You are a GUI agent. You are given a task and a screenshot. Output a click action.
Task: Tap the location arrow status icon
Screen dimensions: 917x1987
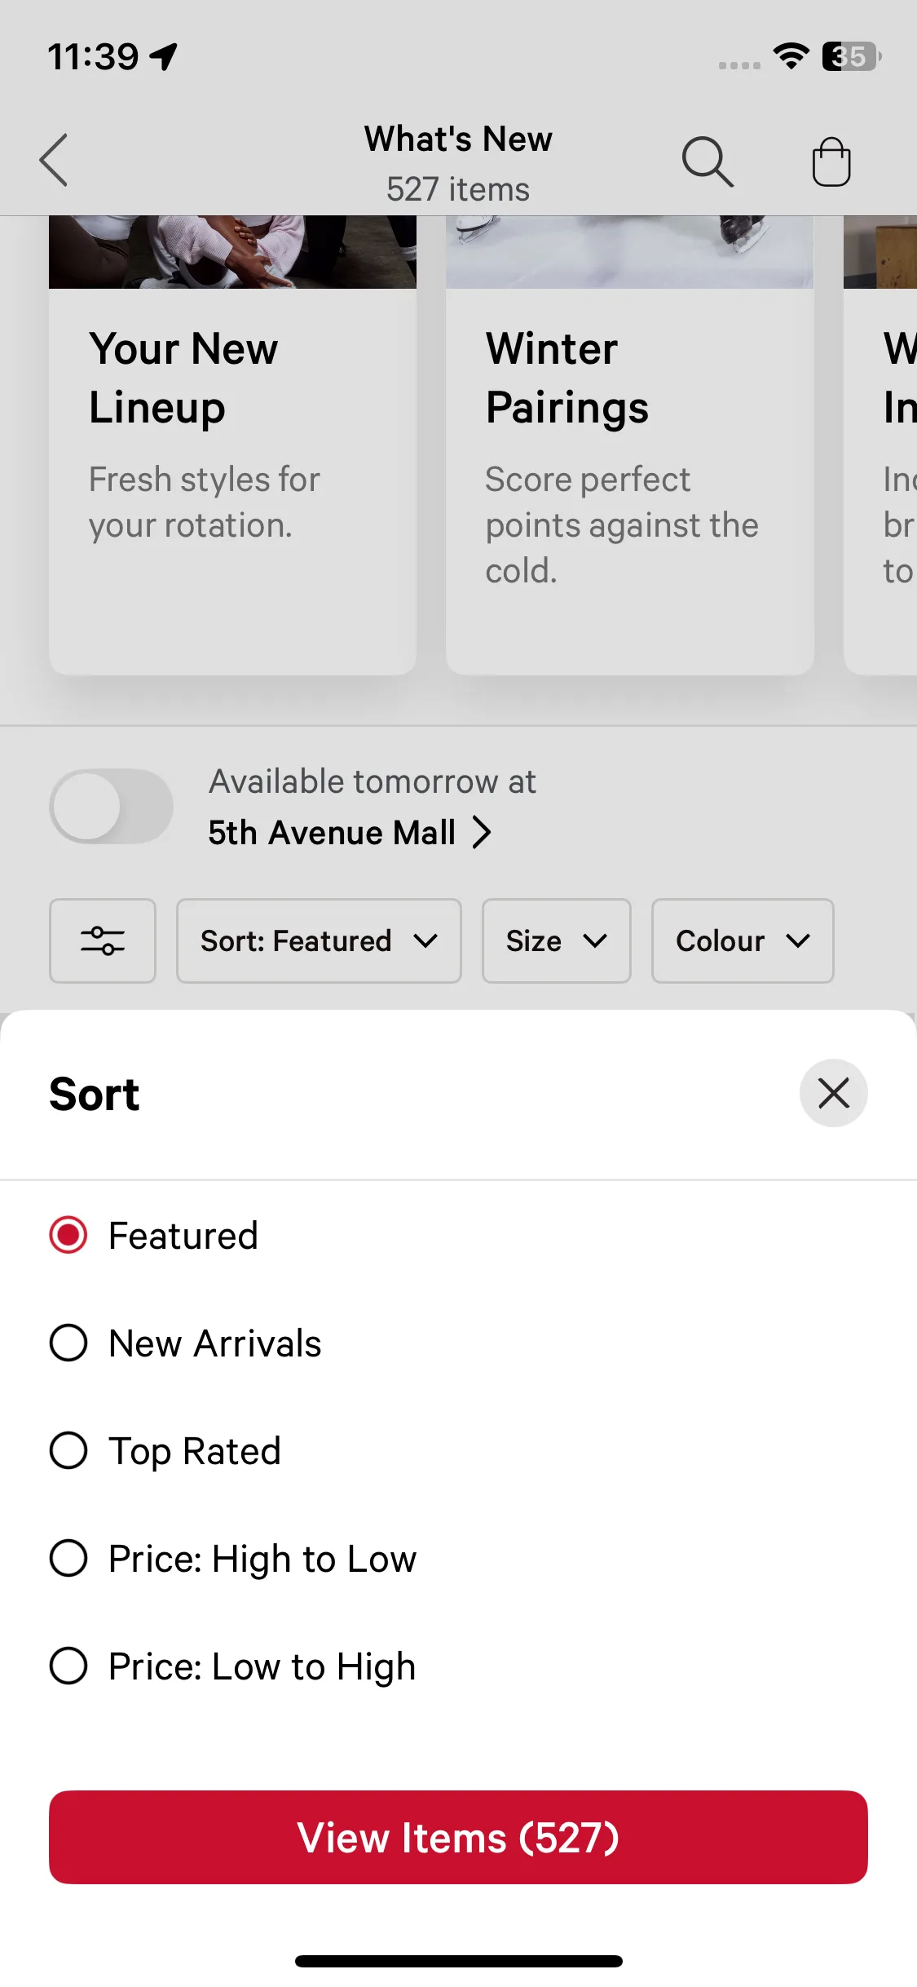tap(164, 56)
